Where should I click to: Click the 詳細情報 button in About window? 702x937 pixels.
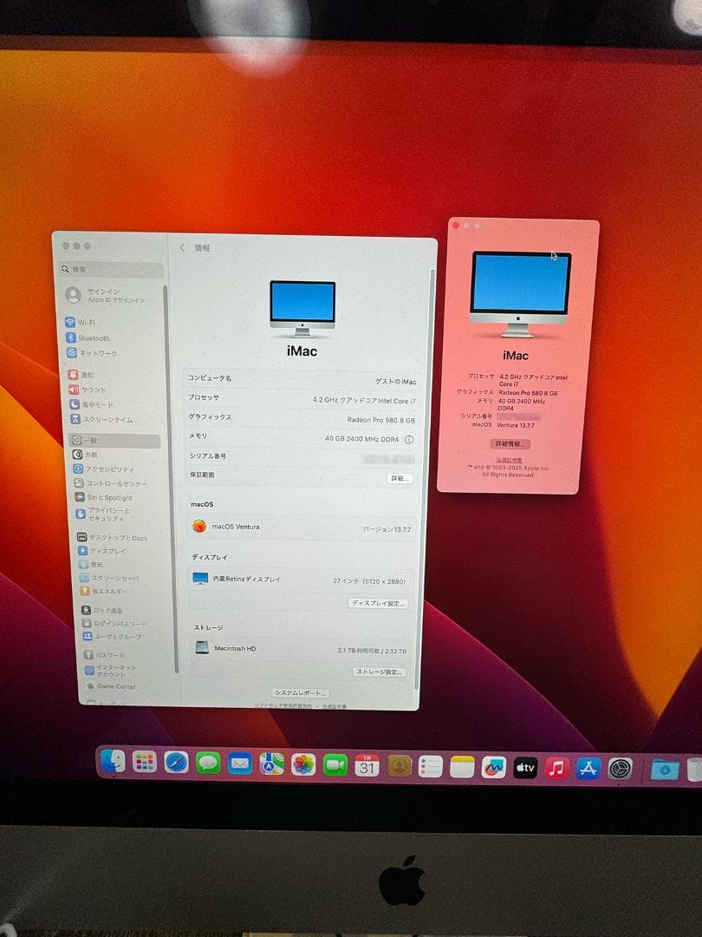click(x=511, y=442)
